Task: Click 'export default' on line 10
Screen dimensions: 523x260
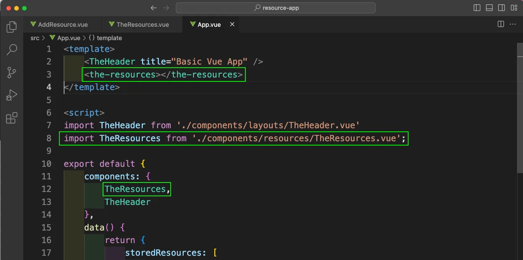Action: (x=99, y=164)
